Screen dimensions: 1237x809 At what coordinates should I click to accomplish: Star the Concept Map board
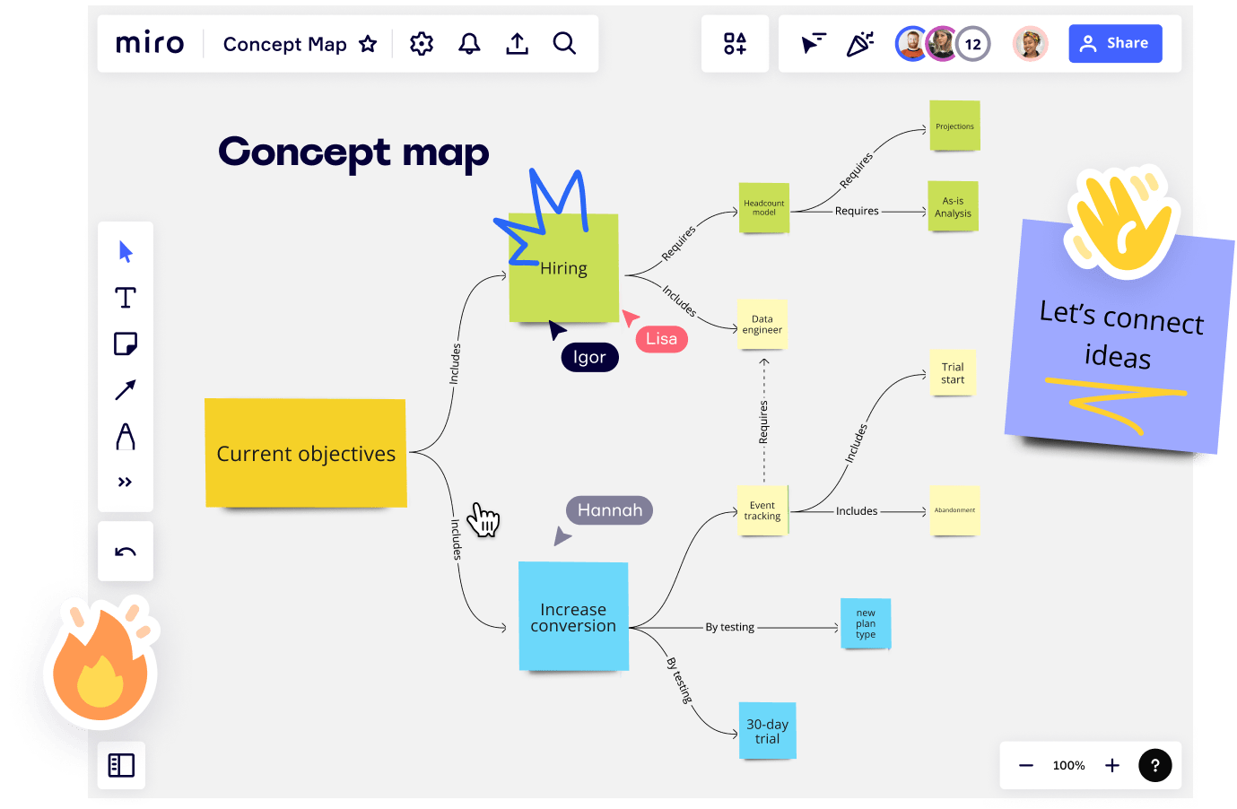pos(368,44)
